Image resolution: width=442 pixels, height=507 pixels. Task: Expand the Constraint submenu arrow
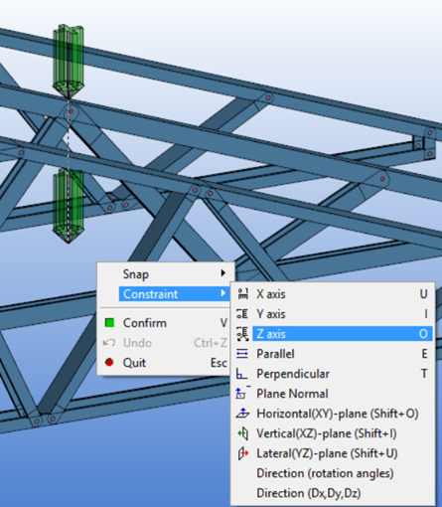pyautogui.click(x=223, y=293)
